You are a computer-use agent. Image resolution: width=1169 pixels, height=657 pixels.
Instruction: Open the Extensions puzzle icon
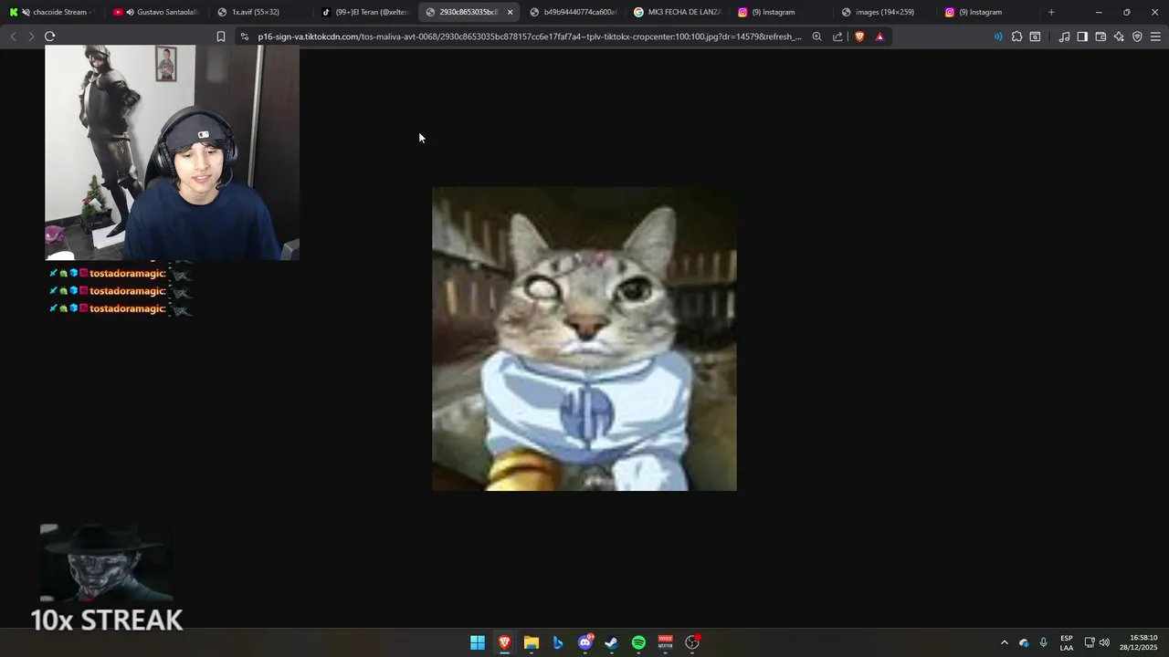click(x=1016, y=36)
